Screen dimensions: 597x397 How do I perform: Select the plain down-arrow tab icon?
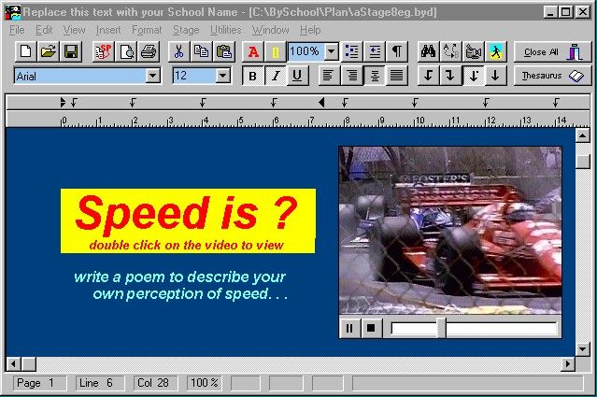click(496, 76)
